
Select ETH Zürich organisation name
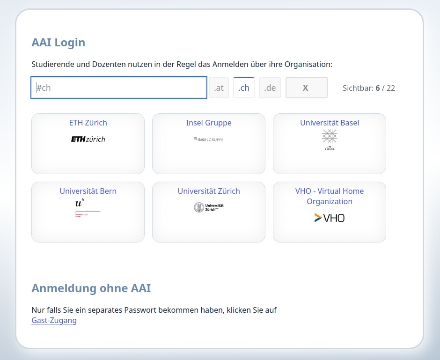click(x=88, y=123)
